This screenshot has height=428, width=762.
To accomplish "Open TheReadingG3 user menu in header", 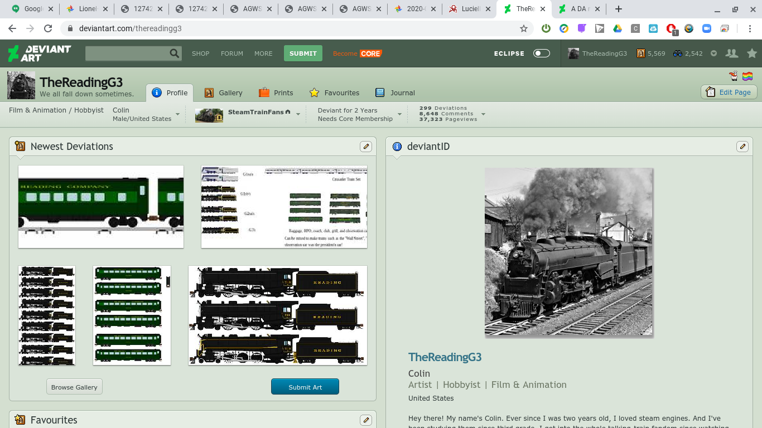I will click(597, 53).
